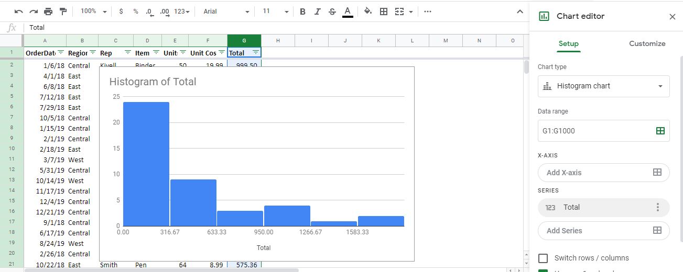Click the Add Series button

click(604, 231)
